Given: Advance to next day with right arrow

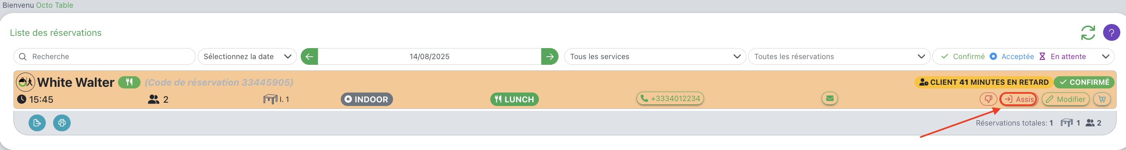Looking at the screenshot, I should click(x=550, y=57).
